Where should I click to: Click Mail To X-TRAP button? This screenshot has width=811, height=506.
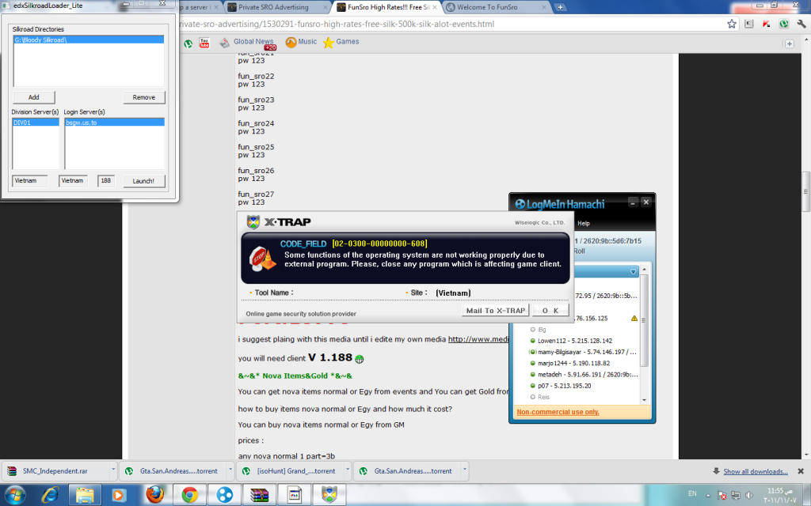click(496, 310)
